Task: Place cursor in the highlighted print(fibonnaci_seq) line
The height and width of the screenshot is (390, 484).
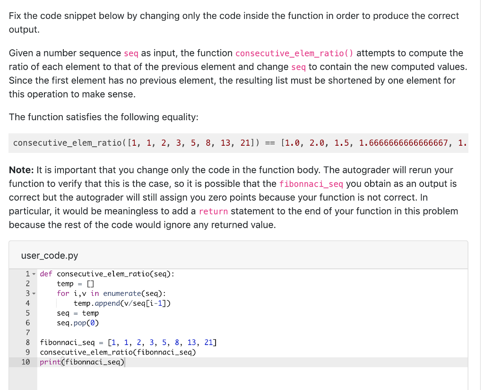Action: pyautogui.click(x=82, y=362)
